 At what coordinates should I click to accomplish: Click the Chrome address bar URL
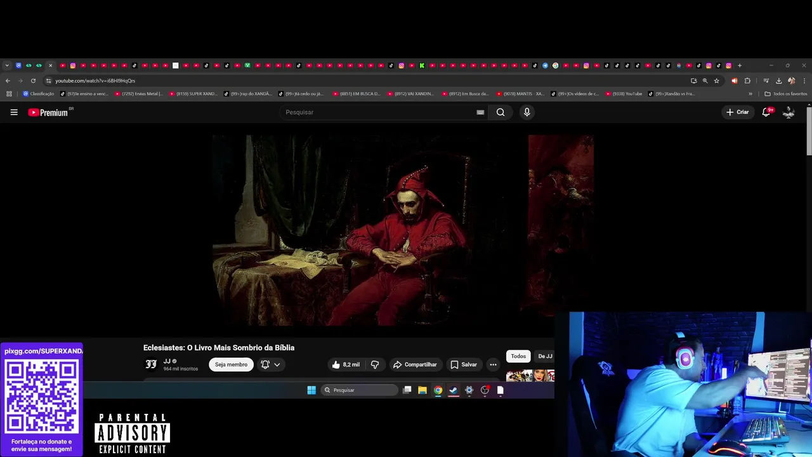(95, 81)
